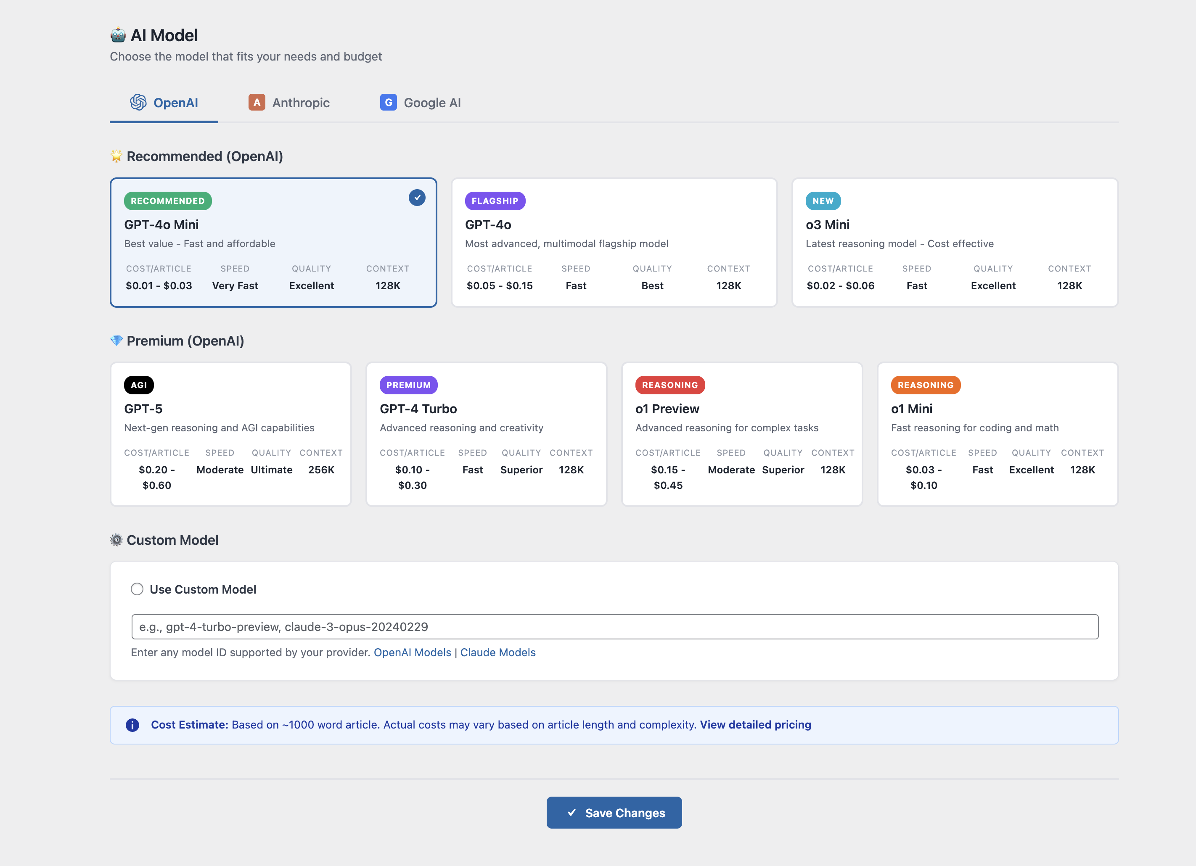This screenshot has height=866, width=1196.
Task: Pick the GPT-5 AGI model card
Action: 230,434
